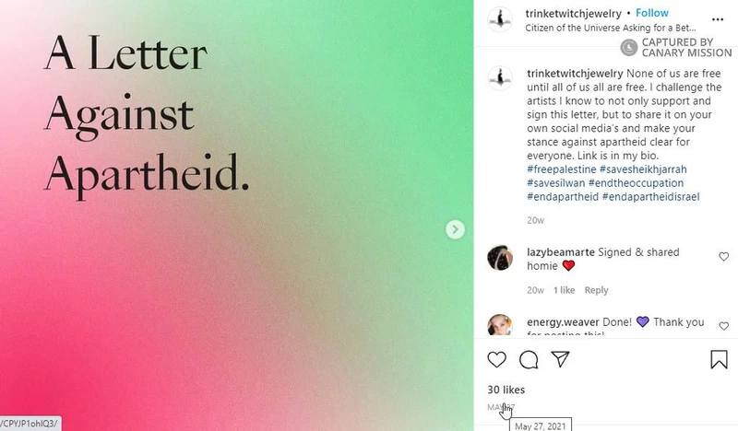Share post via paper plane icon
This screenshot has width=738, height=431.
(559, 359)
